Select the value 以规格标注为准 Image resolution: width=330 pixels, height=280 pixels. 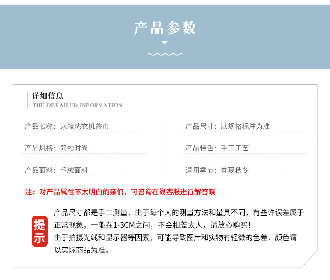coord(245,126)
